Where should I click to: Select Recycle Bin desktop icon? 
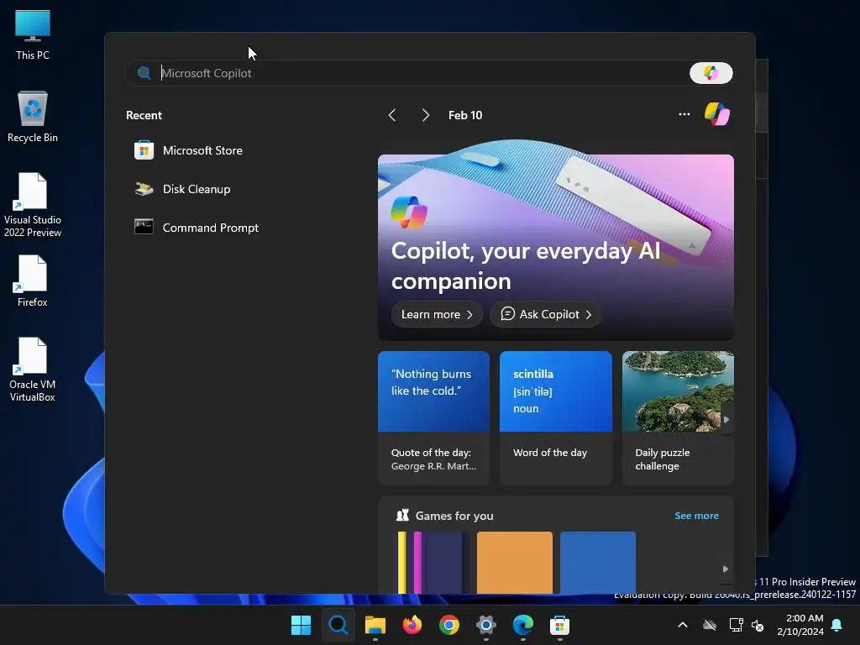(33, 117)
